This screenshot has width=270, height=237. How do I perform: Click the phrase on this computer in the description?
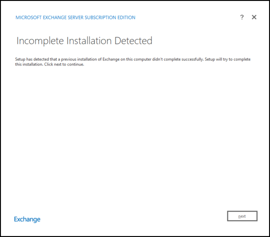tap(130, 59)
